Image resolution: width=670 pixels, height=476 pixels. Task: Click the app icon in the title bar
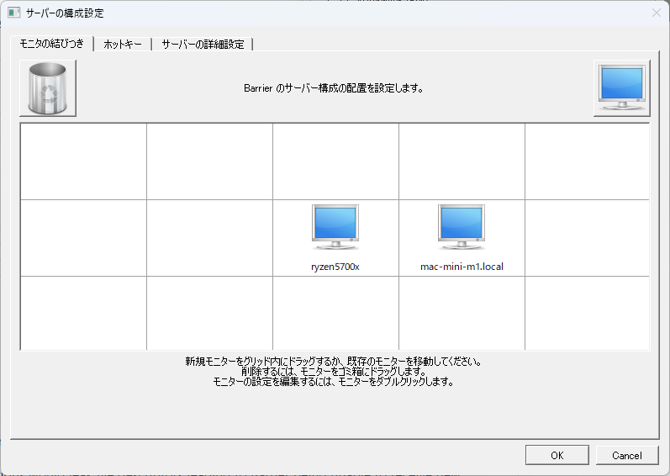14,13
